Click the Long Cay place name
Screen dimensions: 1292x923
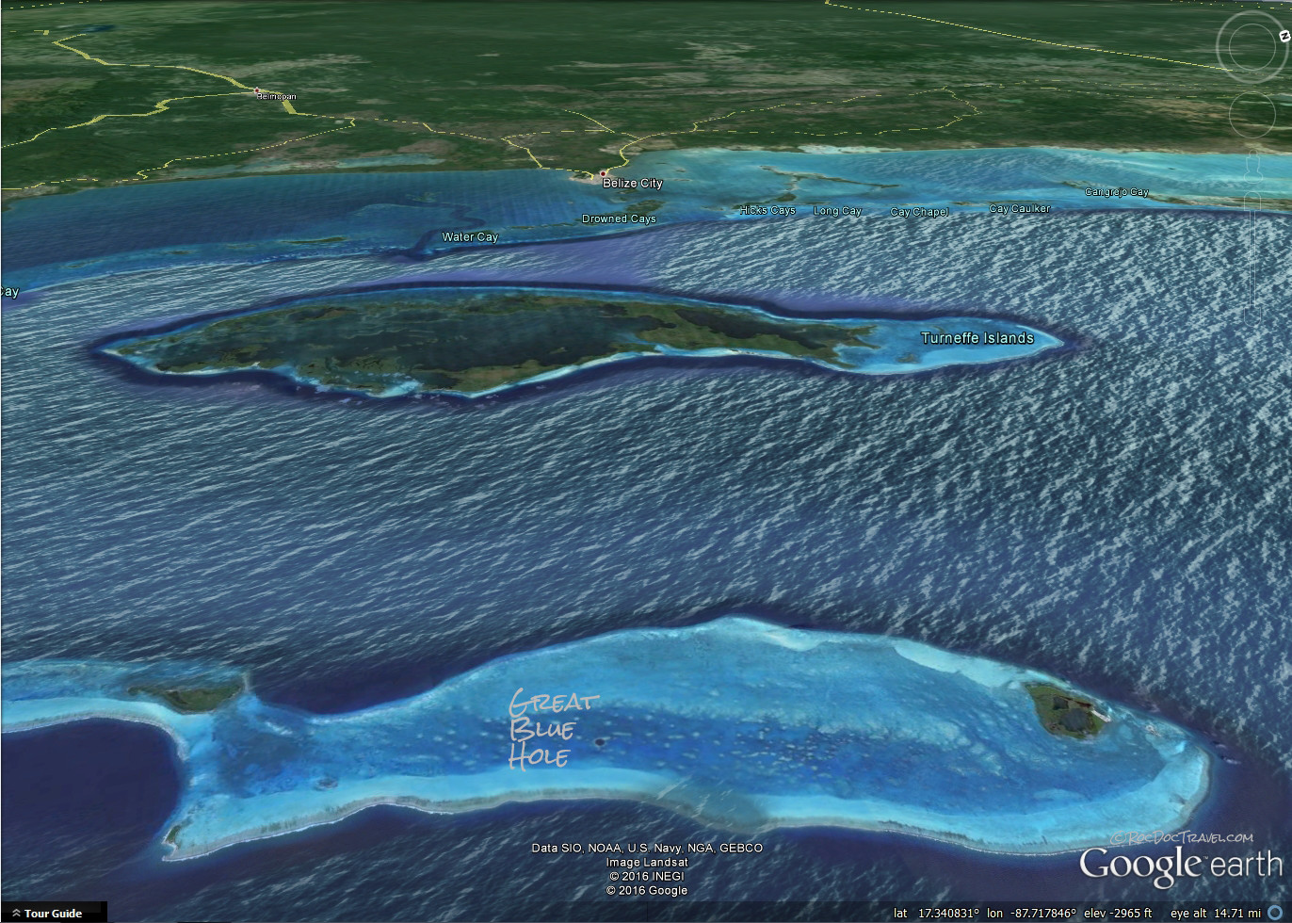[837, 210]
